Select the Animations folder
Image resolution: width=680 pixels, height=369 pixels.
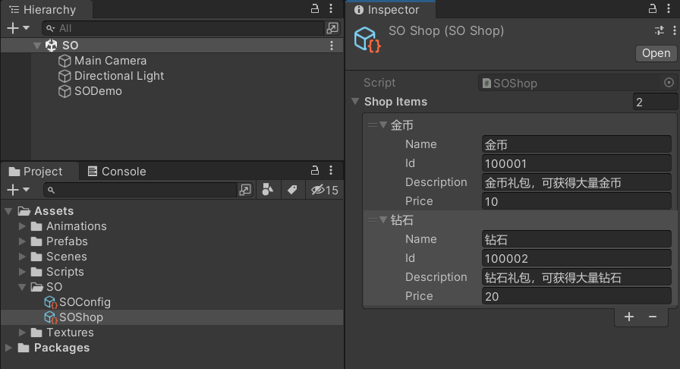pyautogui.click(x=68, y=226)
